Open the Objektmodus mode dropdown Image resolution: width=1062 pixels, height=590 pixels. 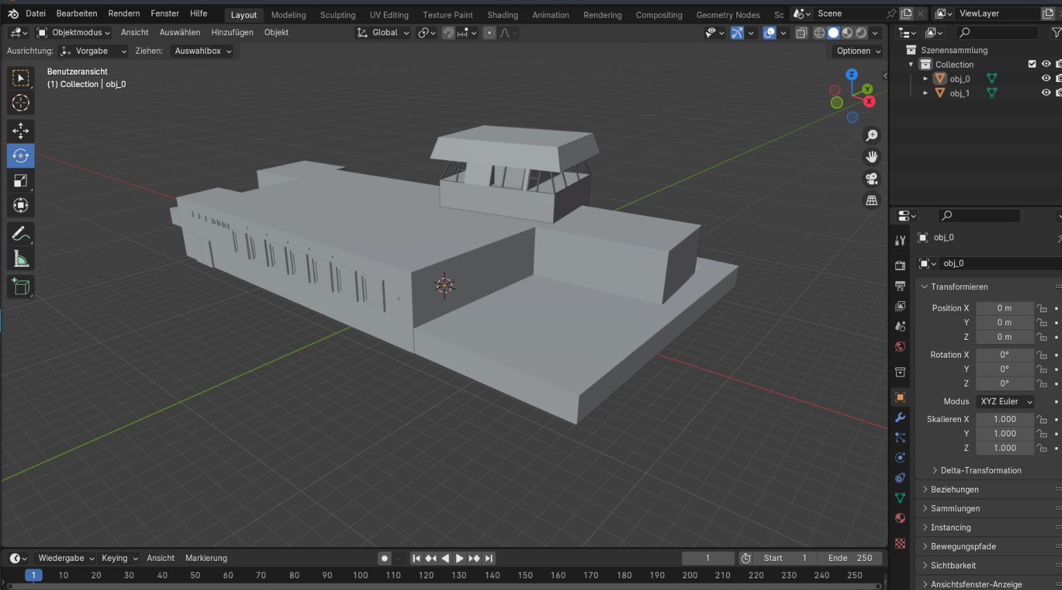(x=74, y=32)
